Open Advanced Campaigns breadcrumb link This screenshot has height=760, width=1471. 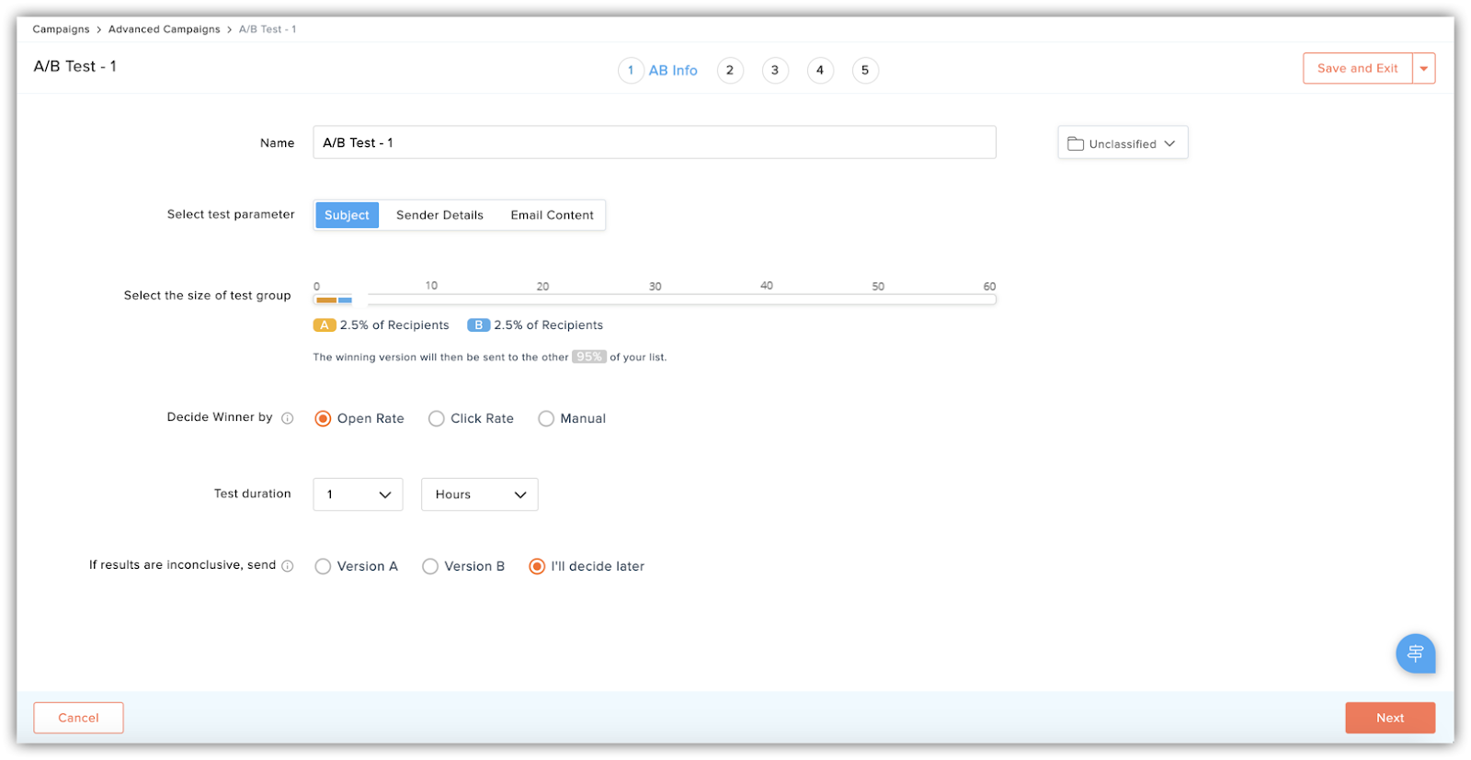tap(165, 29)
